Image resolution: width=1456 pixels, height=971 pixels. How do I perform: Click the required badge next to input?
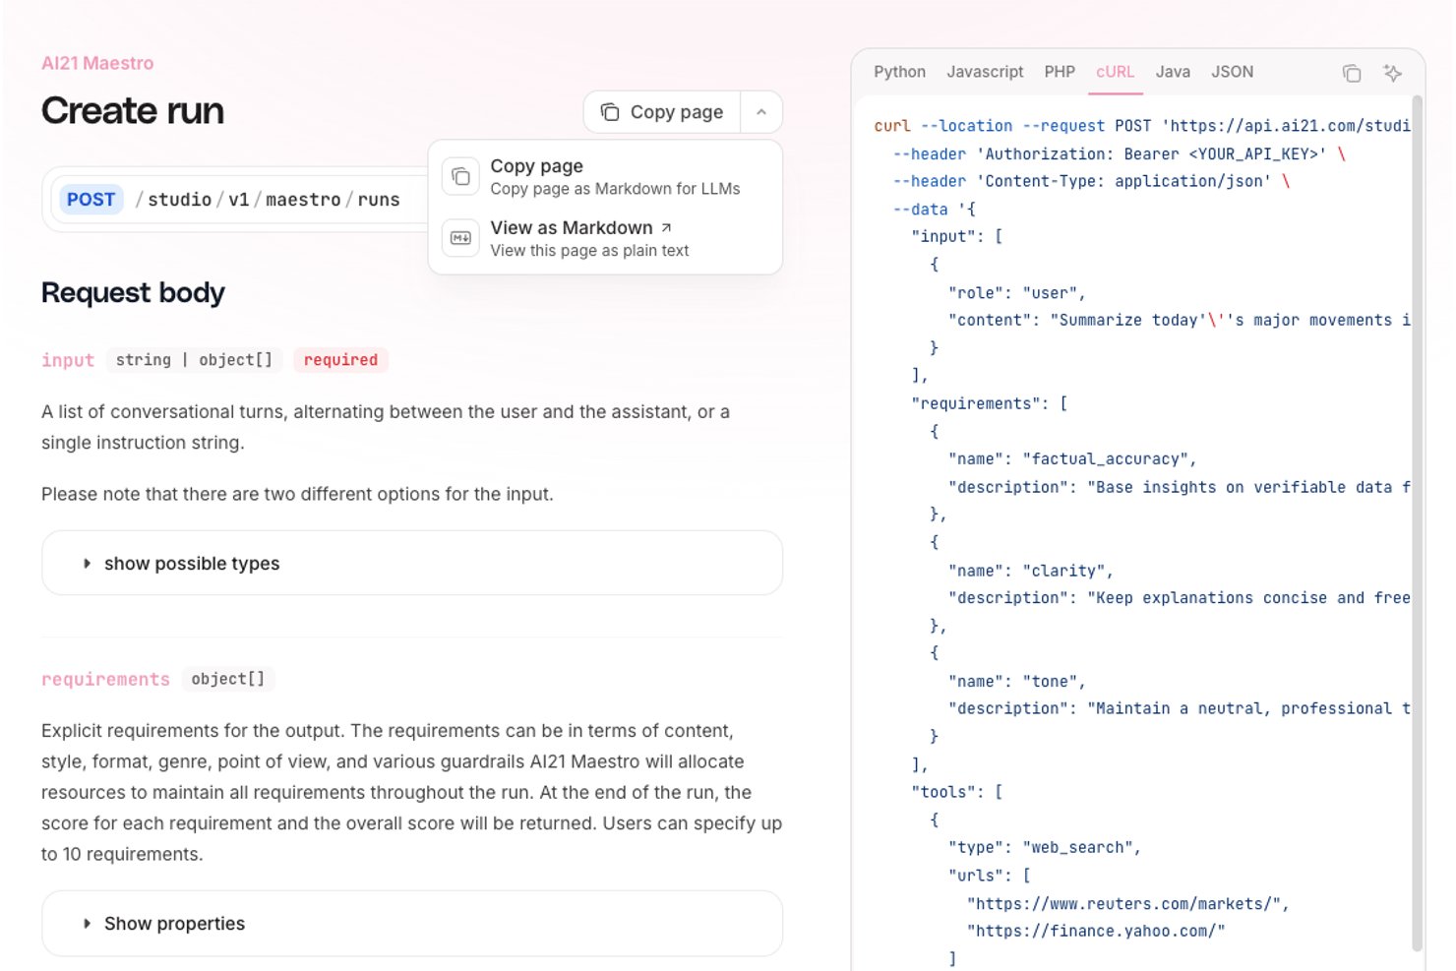340,360
